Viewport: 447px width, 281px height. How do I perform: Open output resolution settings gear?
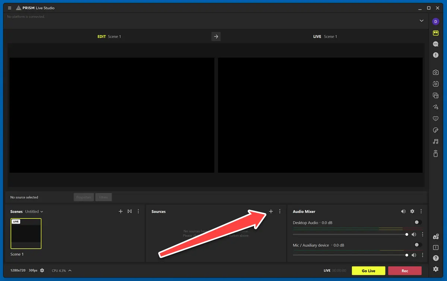tap(42, 271)
